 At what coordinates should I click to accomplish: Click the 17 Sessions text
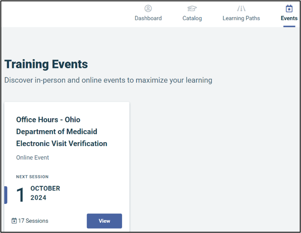pos(33,221)
